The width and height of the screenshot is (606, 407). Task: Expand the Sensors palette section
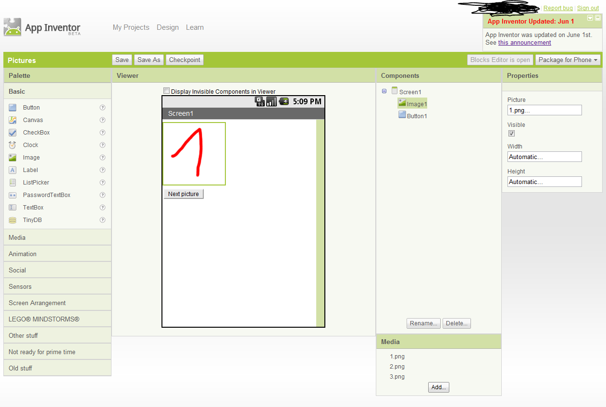coord(57,286)
